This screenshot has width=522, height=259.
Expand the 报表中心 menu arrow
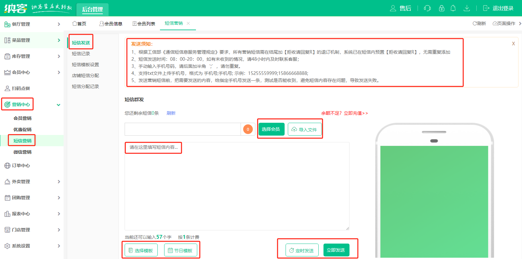59,214
